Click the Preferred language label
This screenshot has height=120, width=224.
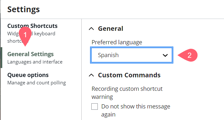coord(117,42)
